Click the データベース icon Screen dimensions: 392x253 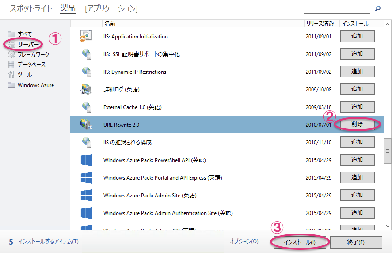pos(11,64)
